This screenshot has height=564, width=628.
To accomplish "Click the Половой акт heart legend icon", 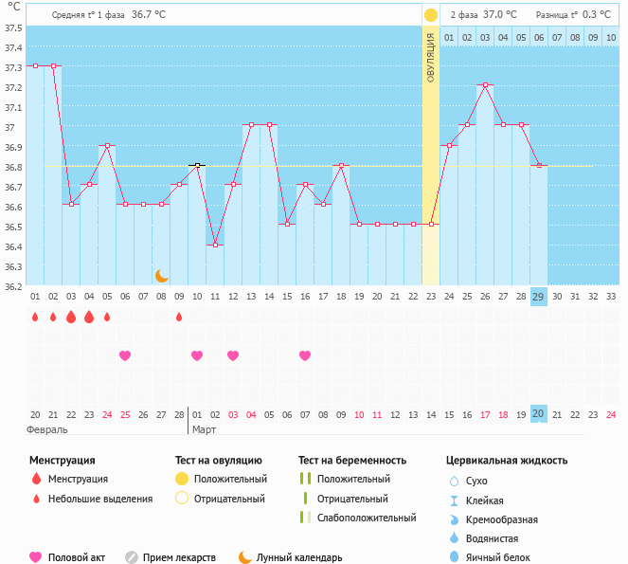I will click(36, 557).
